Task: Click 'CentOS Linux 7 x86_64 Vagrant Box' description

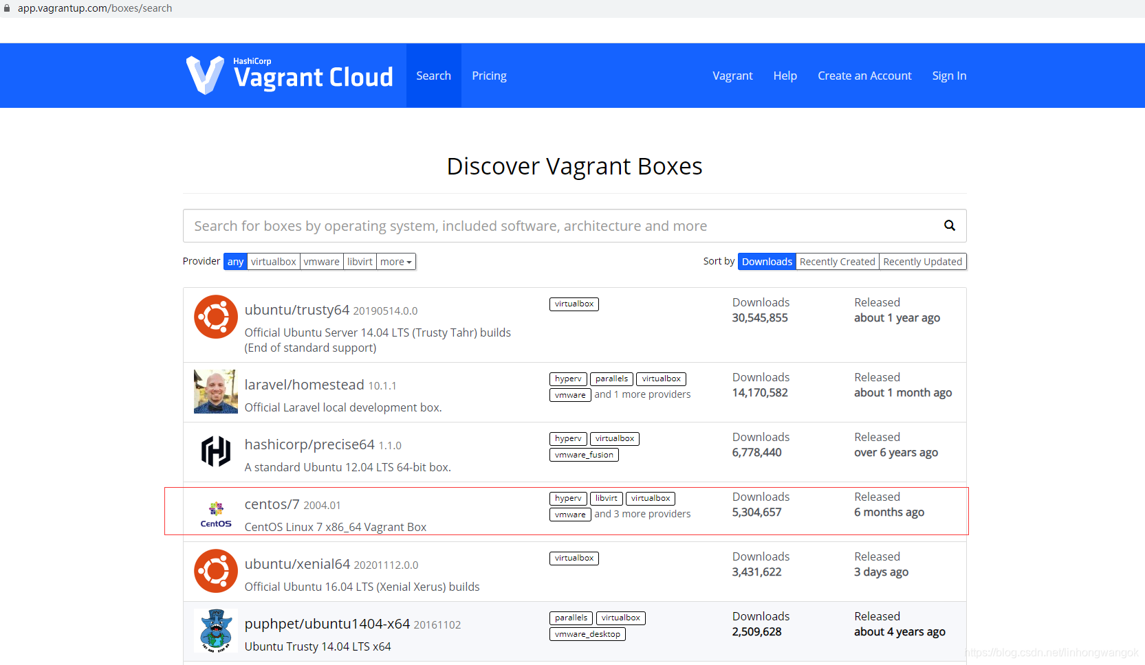Action: coord(336,527)
